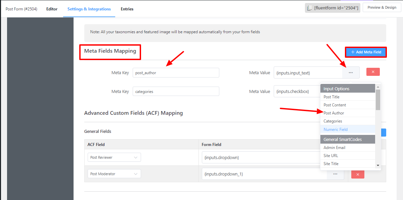Click the categories Meta Key input
This screenshot has height=200, width=403.
click(x=176, y=92)
